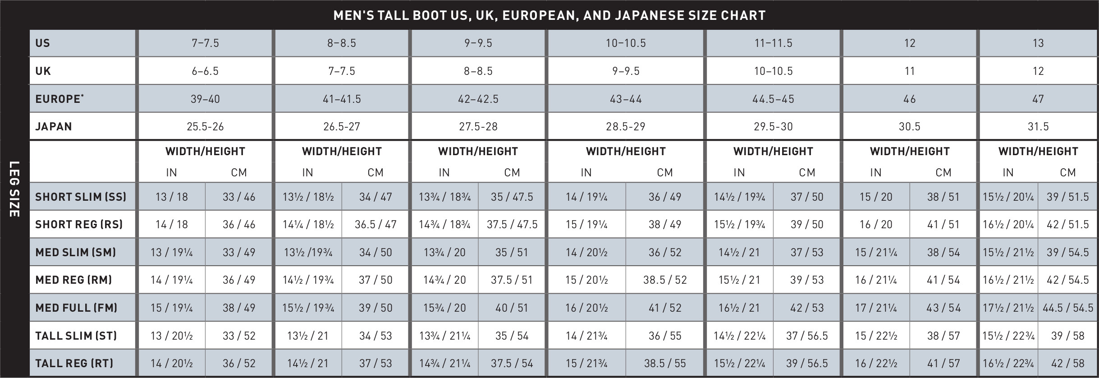The height and width of the screenshot is (378, 1099).
Task: Click the 33 / 46 measurement cell
Action: pos(238,197)
